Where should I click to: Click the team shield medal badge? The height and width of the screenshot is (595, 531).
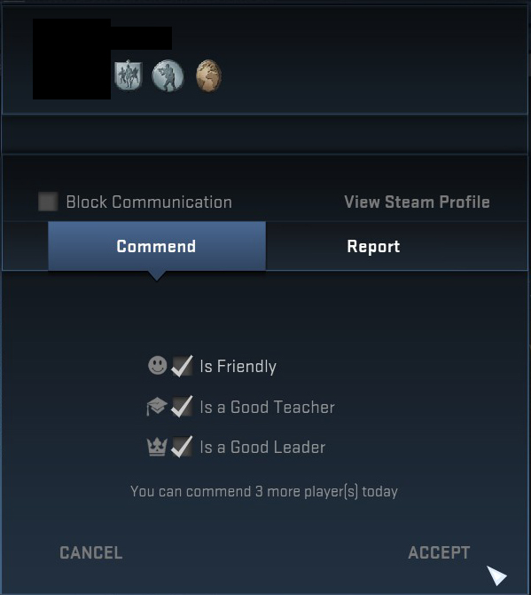(x=129, y=75)
